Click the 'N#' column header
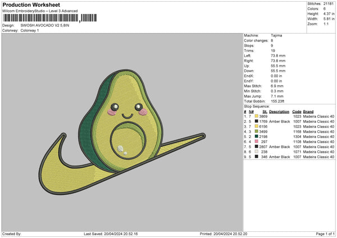Screen dimensions: 337x238 tap(251, 112)
